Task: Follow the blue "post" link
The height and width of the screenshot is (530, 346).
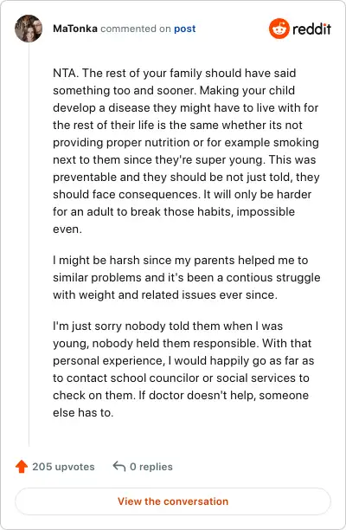Action: pos(184,29)
